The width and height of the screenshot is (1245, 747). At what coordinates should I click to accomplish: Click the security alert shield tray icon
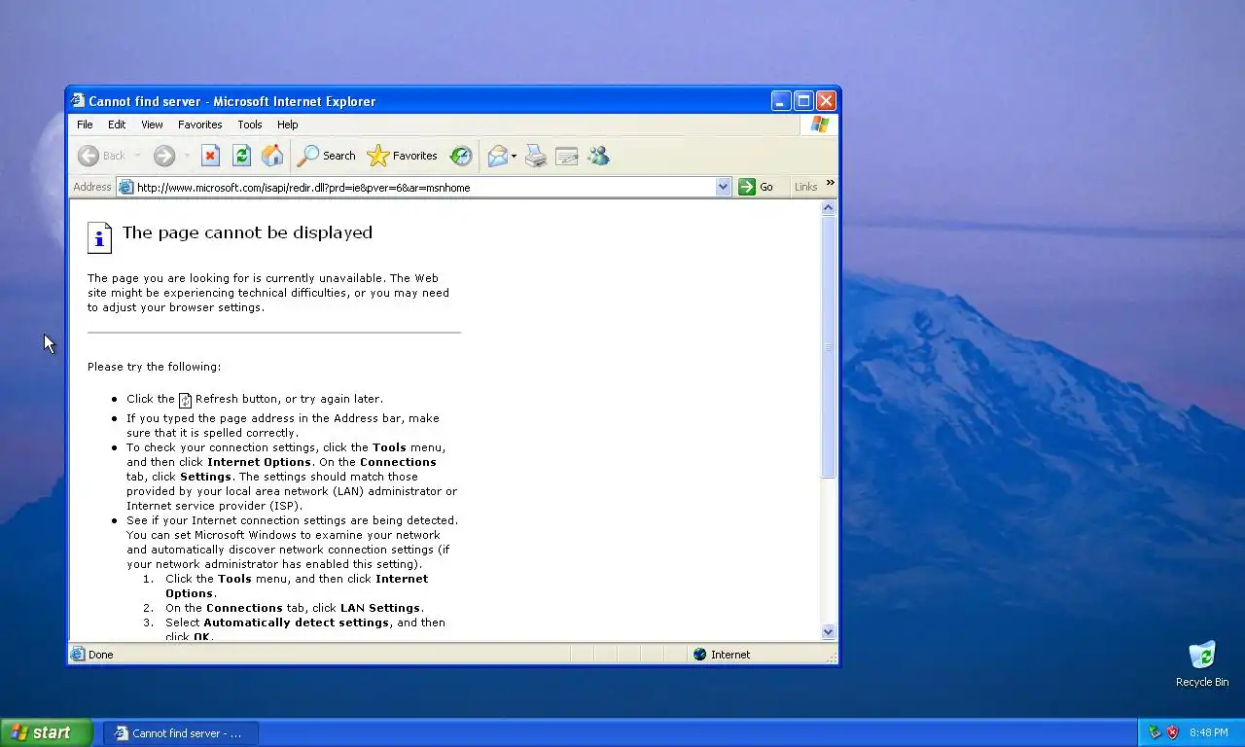tap(1173, 732)
